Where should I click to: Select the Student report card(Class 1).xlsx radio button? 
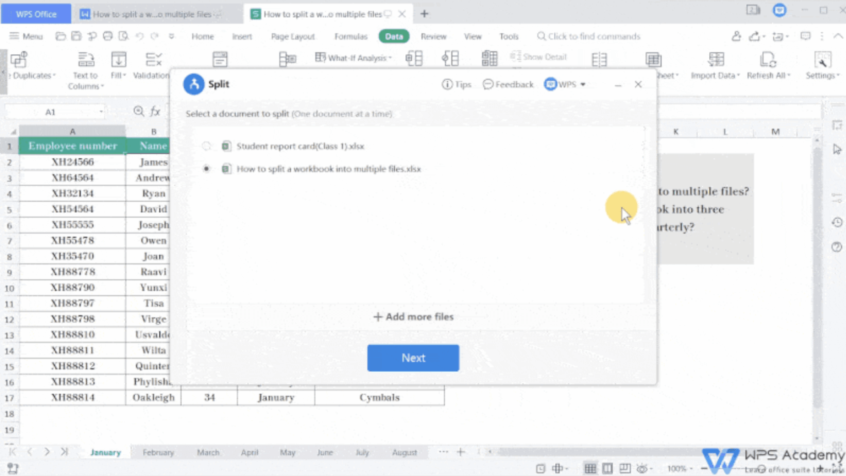(207, 146)
